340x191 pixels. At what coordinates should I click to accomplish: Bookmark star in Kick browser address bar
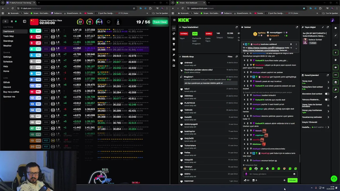304,8
